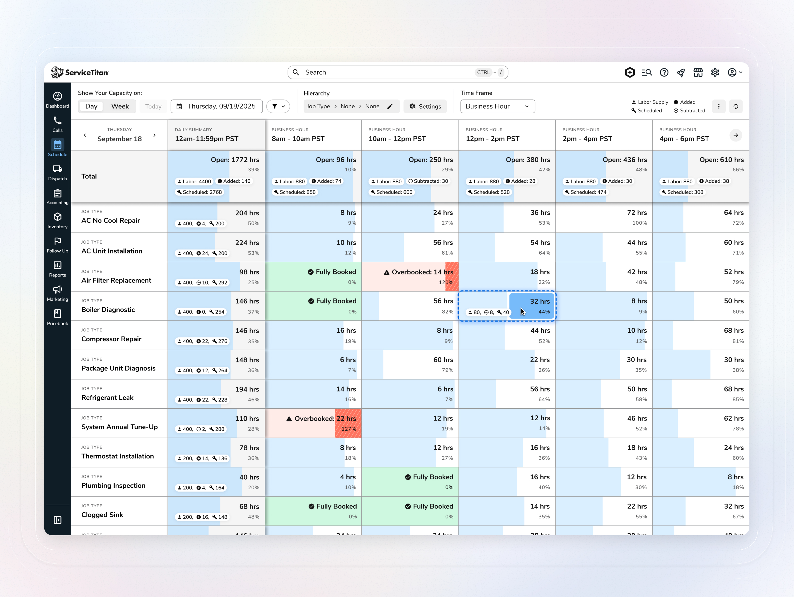Go to Dispatch in the sidebar
This screenshot has width=794, height=597.
(x=57, y=173)
